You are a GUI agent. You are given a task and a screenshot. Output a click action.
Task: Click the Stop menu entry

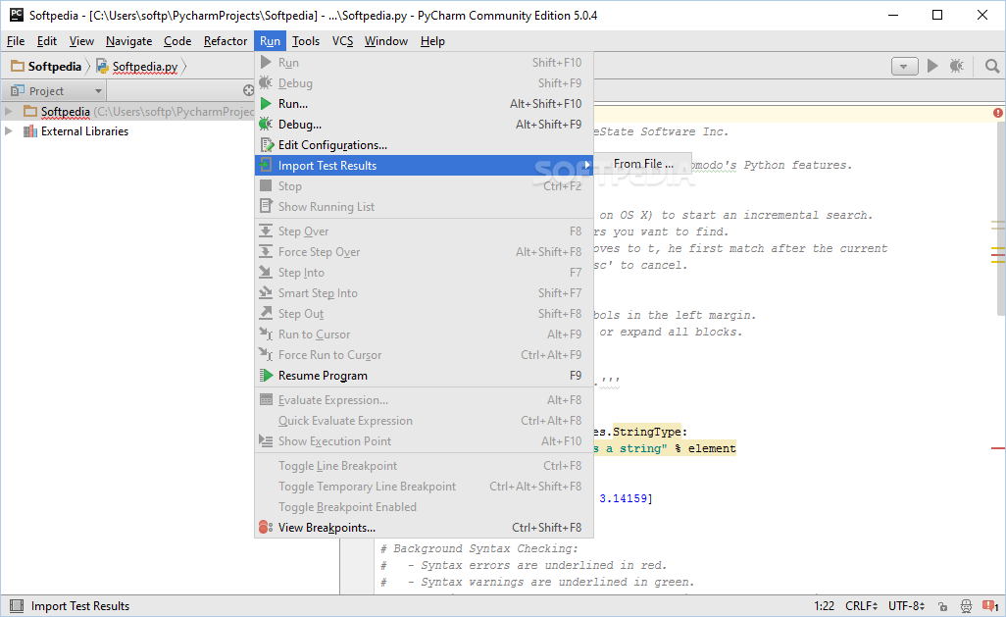point(424,185)
